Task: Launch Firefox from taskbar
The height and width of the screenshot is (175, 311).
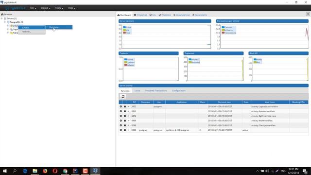Action: point(45,171)
